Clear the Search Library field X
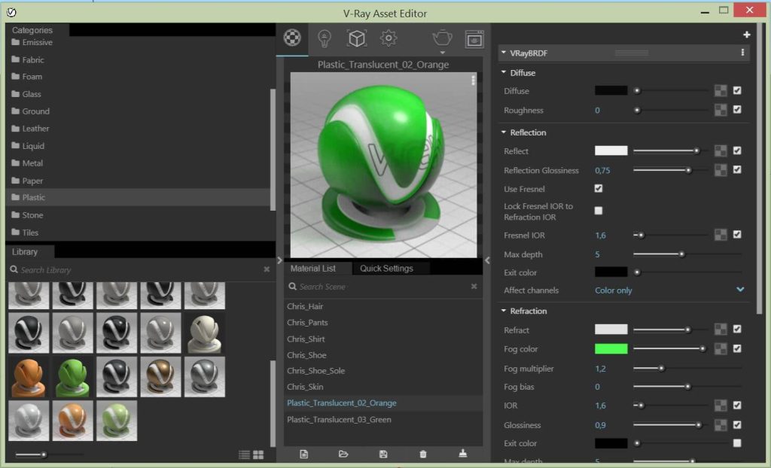771x468 pixels. click(267, 269)
